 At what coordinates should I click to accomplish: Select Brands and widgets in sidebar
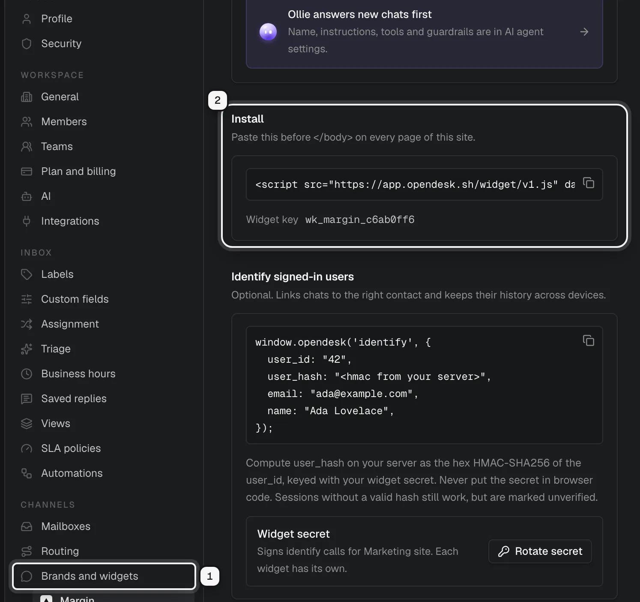[x=104, y=576]
